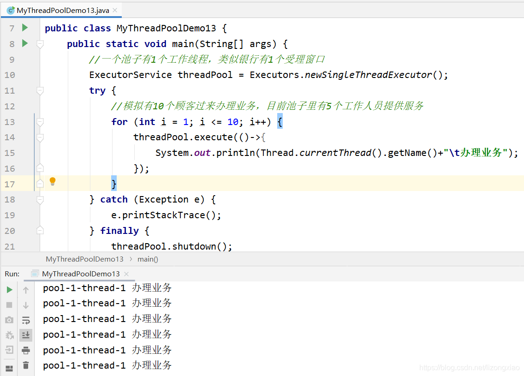This screenshot has width=524, height=376.
Task: Collapse the try block on line 11
Action: 40,90
